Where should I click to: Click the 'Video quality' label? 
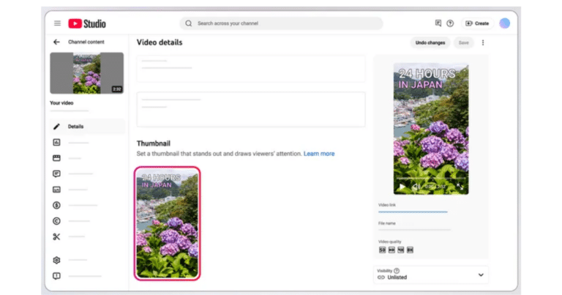click(389, 242)
